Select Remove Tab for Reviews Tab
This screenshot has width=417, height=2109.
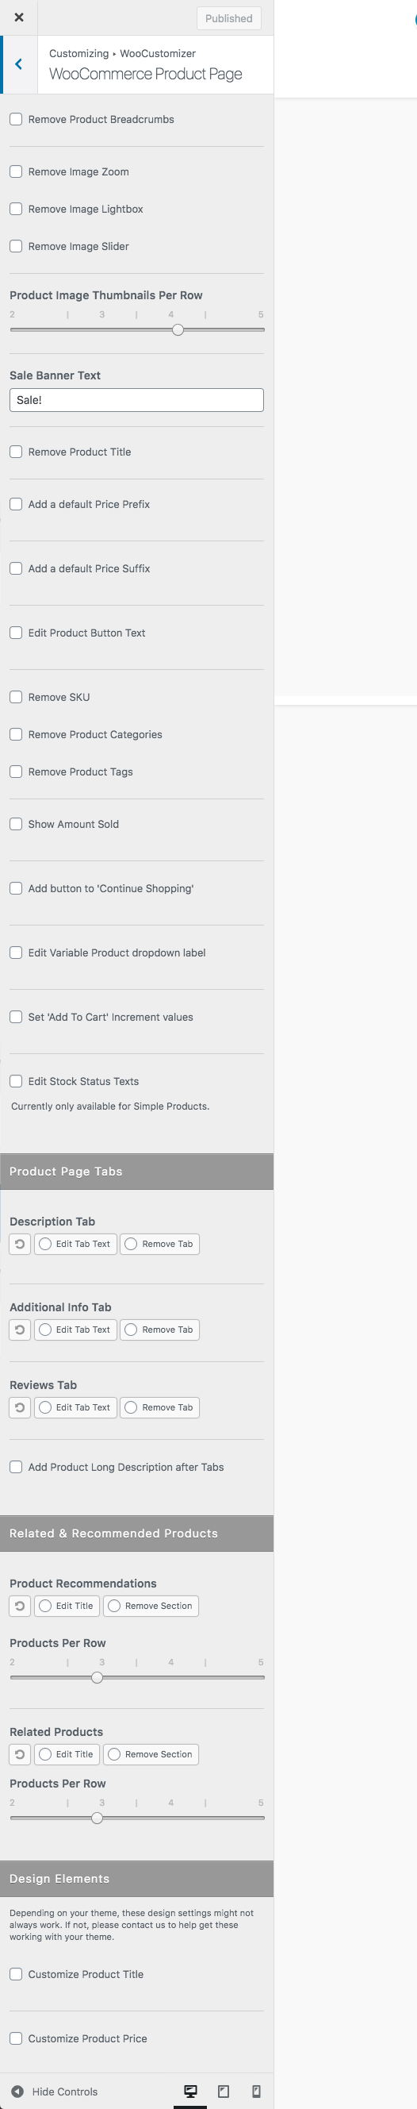[159, 1407]
